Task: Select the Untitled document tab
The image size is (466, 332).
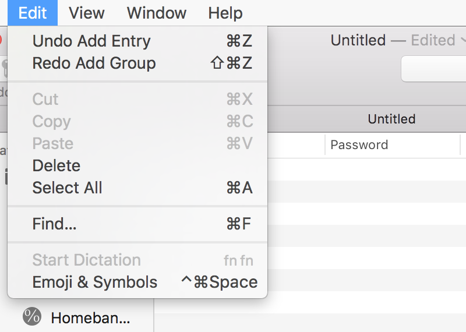Action: pyautogui.click(x=391, y=119)
